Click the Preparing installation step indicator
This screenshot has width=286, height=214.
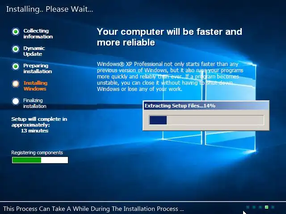click(x=16, y=66)
